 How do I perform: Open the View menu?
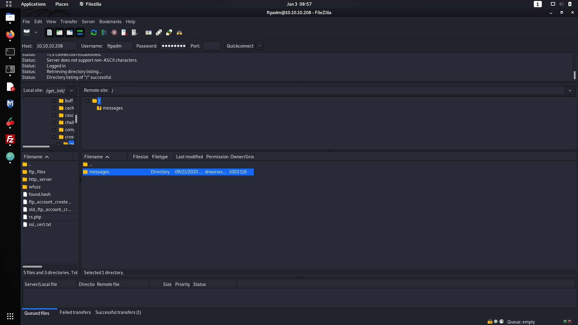click(51, 22)
